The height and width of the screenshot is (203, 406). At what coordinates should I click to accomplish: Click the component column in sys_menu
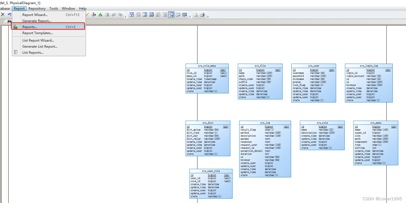(361, 142)
